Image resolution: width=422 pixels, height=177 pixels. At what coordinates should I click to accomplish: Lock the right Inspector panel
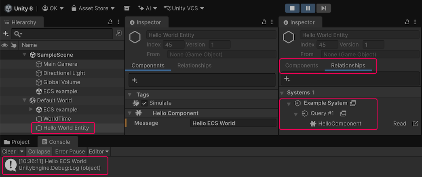click(407, 22)
